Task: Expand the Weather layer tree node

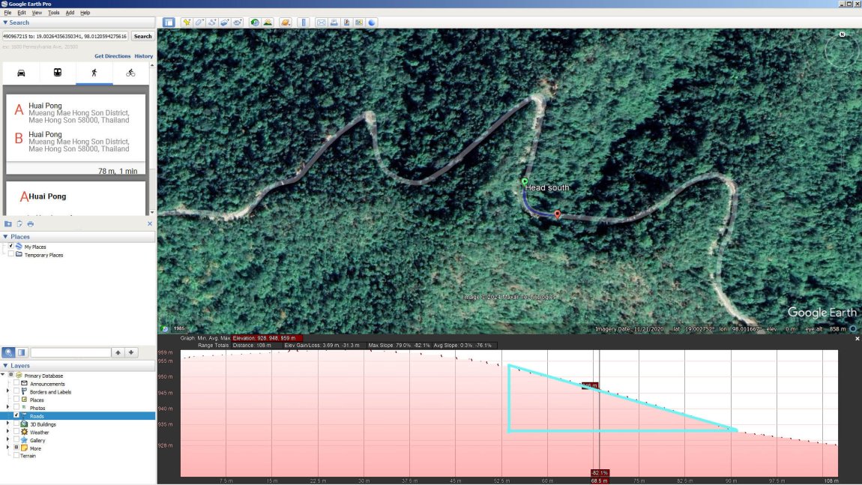Action: (8, 433)
